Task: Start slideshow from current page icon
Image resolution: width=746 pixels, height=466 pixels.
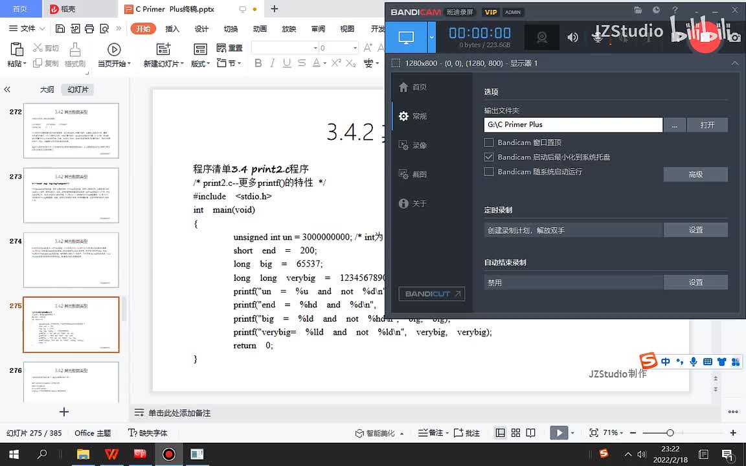Action: (114, 49)
